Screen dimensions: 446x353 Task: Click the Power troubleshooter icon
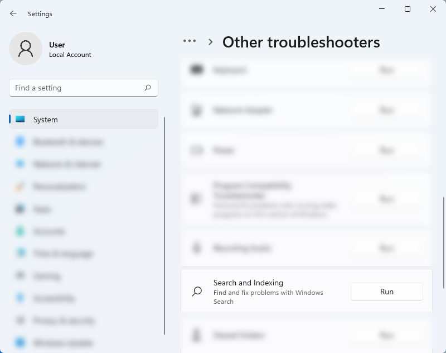point(196,150)
